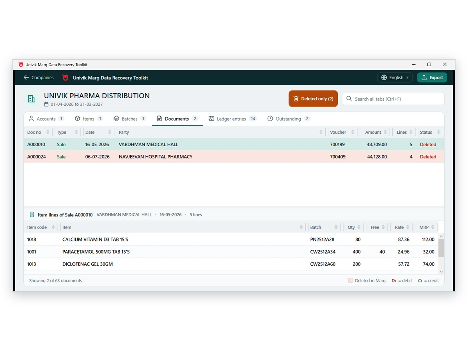The image size is (468, 351).
Task: Sort by Amount column
Action: point(376,132)
